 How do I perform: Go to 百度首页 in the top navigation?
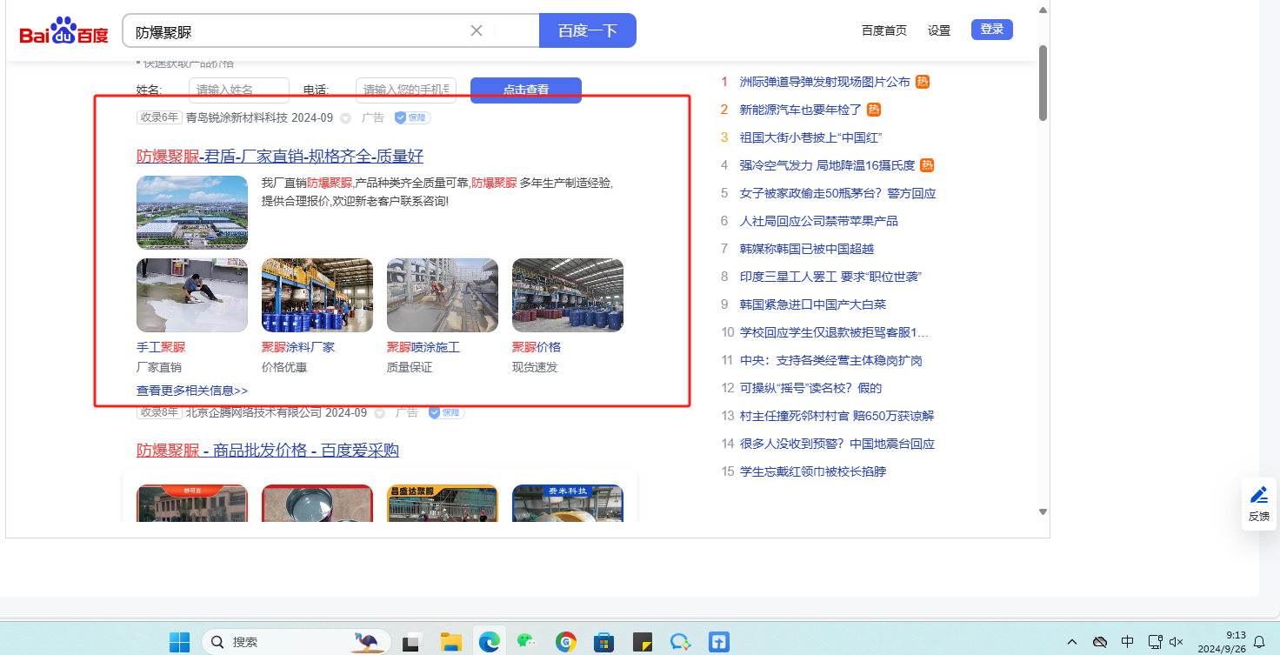point(883,30)
